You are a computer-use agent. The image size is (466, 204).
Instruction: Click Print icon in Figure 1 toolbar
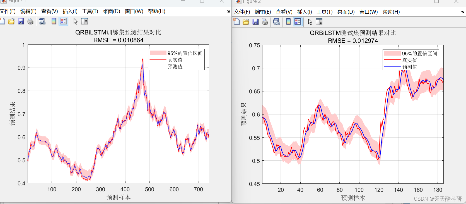pyautogui.click(x=30, y=21)
